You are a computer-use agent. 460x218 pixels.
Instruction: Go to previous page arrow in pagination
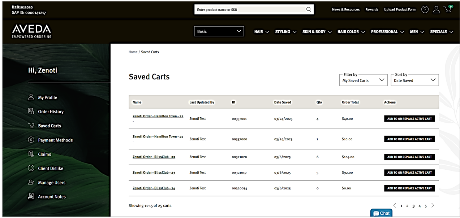coord(395,205)
